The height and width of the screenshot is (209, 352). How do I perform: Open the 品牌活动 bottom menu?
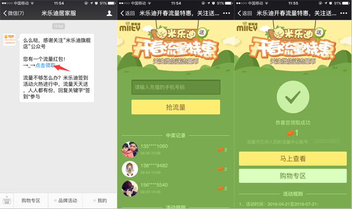66,200
